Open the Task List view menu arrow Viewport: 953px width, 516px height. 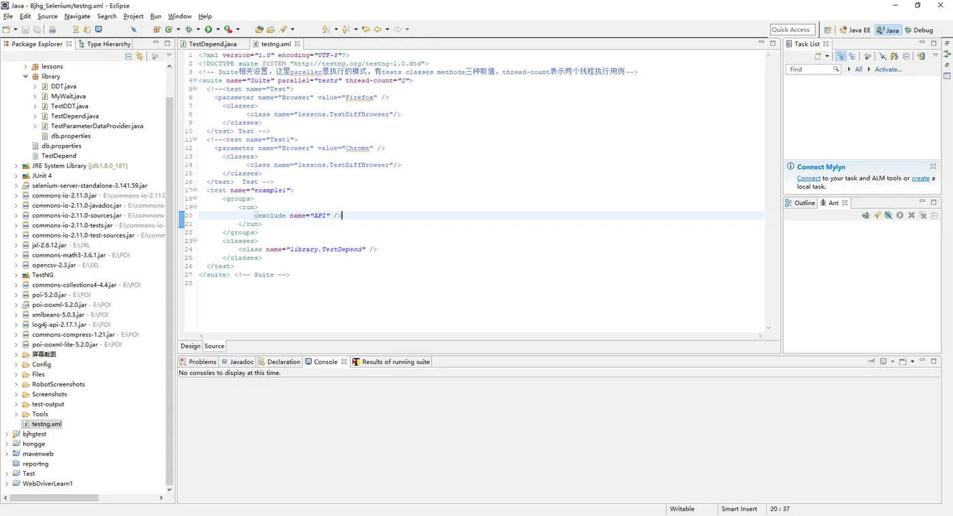click(x=935, y=56)
